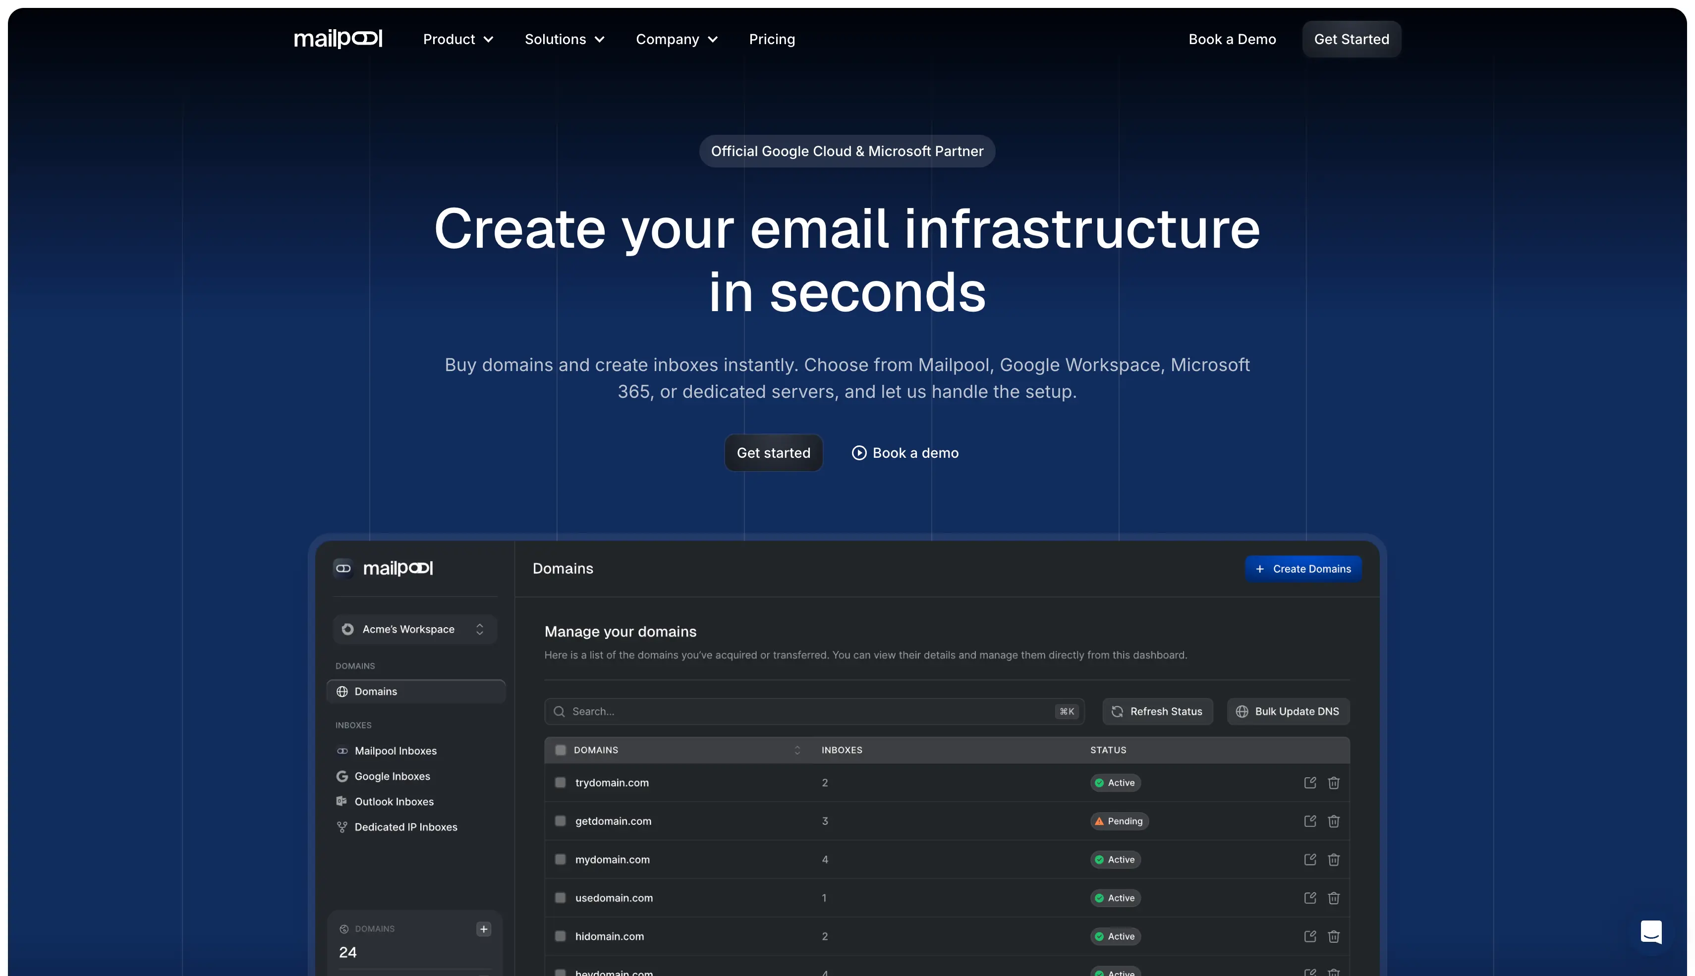Click into the Search domains field

[814, 711]
